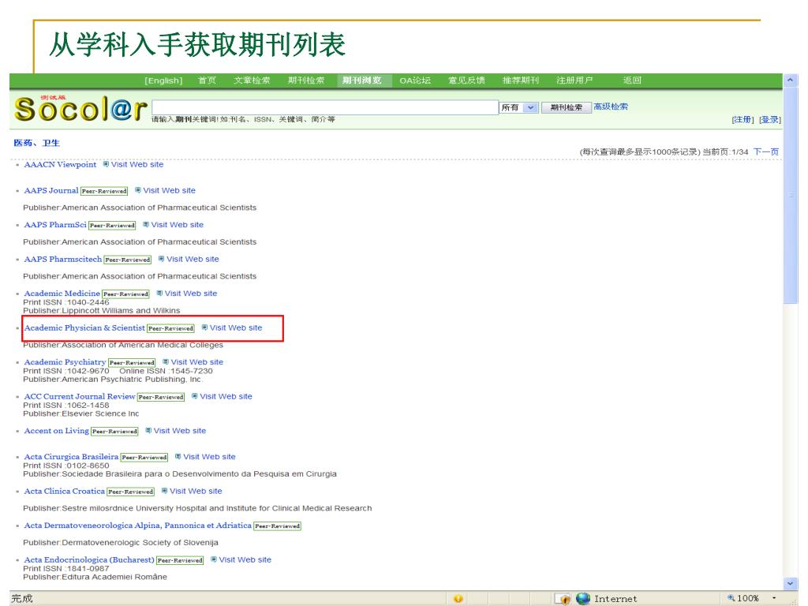Click web site icon beside AAACN Viewpoint
Viewport: 808px width, 606px height.
(106, 164)
